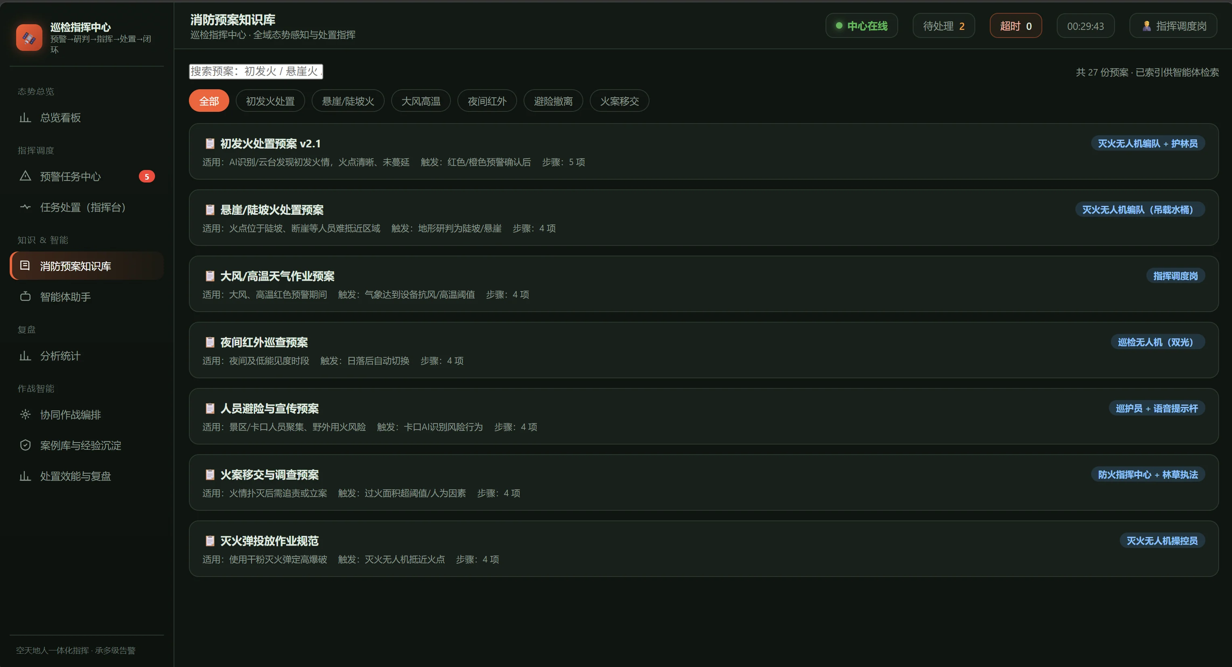Screen dimensions: 1232x667
Task: Click the 灭火无人机操控员 tag
Action: (1162, 541)
